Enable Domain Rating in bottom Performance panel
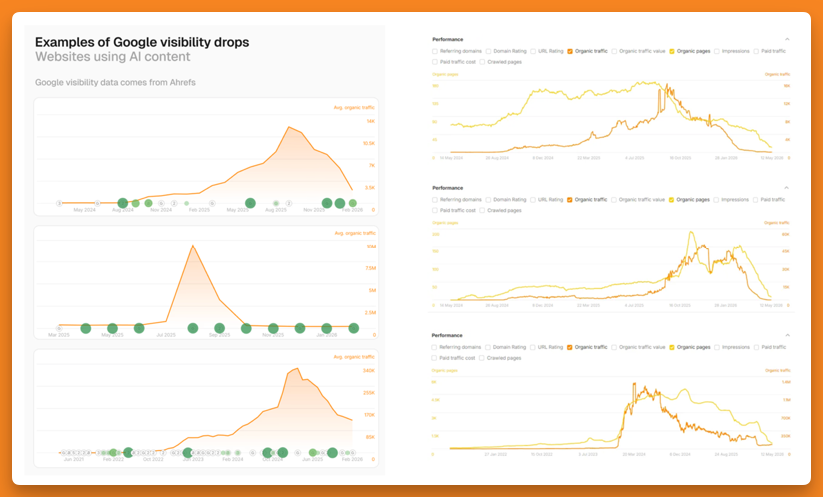The height and width of the screenshot is (497, 823). click(x=488, y=347)
